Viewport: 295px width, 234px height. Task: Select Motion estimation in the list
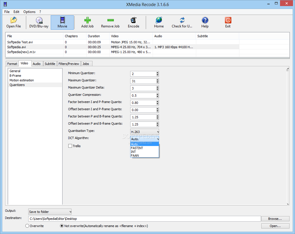[x=35, y=80]
